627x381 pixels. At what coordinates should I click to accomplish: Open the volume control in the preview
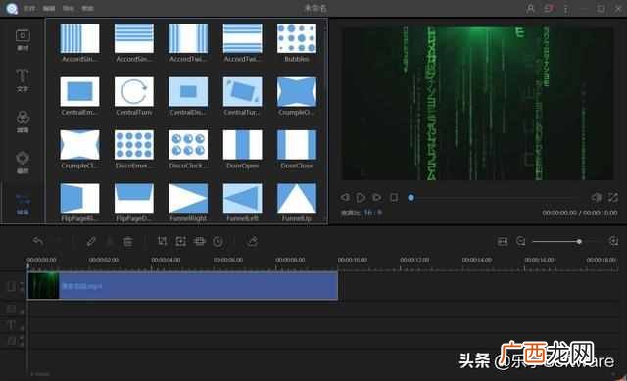click(x=596, y=197)
